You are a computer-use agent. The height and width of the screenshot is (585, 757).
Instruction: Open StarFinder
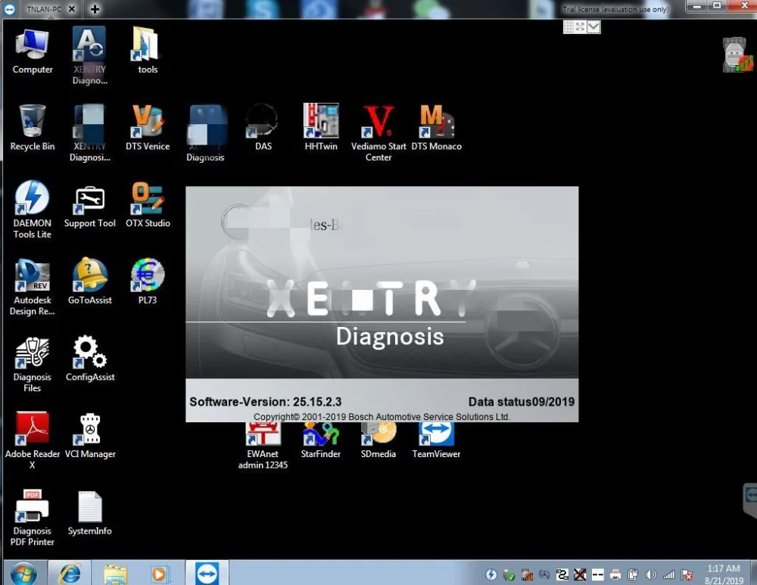pyautogui.click(x=321, y=440)
